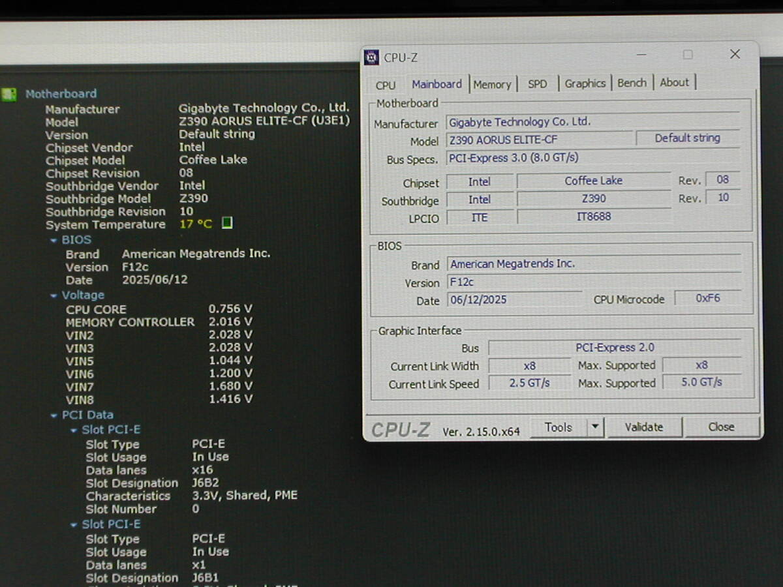Collapse the BIOS tree section
The height and width of the screenshot is (587, 783).
click(54, 240)
